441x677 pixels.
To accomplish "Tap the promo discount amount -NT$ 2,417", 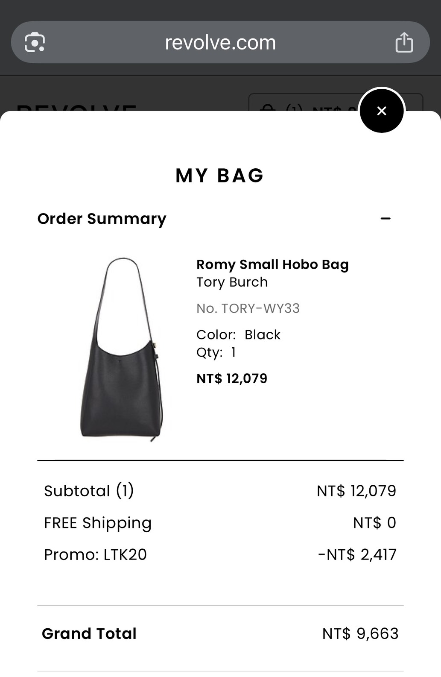I will coord(357,554).
